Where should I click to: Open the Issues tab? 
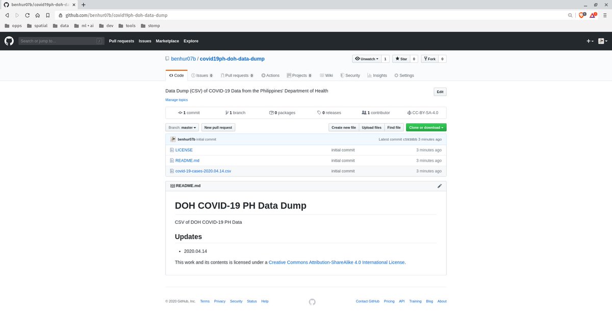(202, 75)
